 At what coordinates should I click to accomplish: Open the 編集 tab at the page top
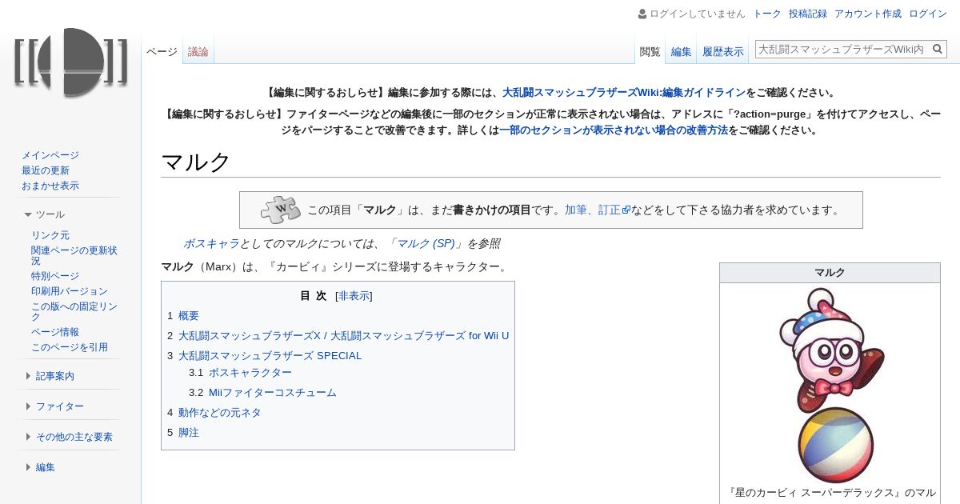682,51
